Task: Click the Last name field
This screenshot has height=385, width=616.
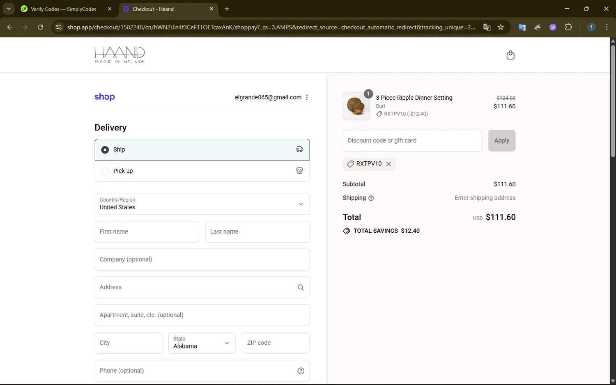Action: [x=257, y=231]
